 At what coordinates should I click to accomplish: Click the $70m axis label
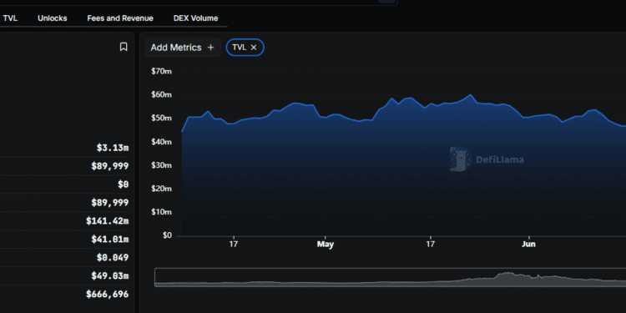(161, 72)
